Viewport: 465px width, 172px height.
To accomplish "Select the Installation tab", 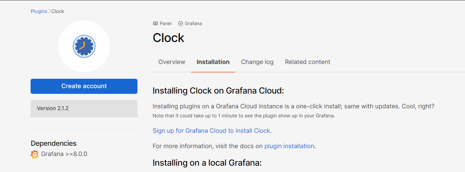I will [213, 62].
